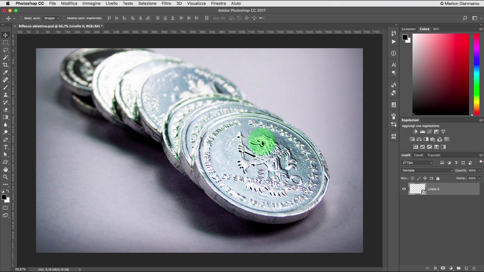
Task: Enable the Selez. auto checkbox
Action: (21, 18)
